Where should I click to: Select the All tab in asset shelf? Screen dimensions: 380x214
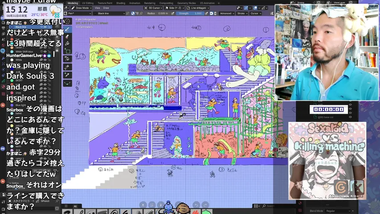tap(75, 206)
